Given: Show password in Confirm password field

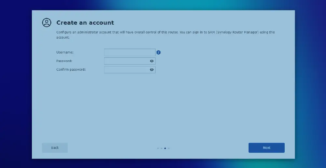Looking at the screenshot, I should click(x=152, y=70).
